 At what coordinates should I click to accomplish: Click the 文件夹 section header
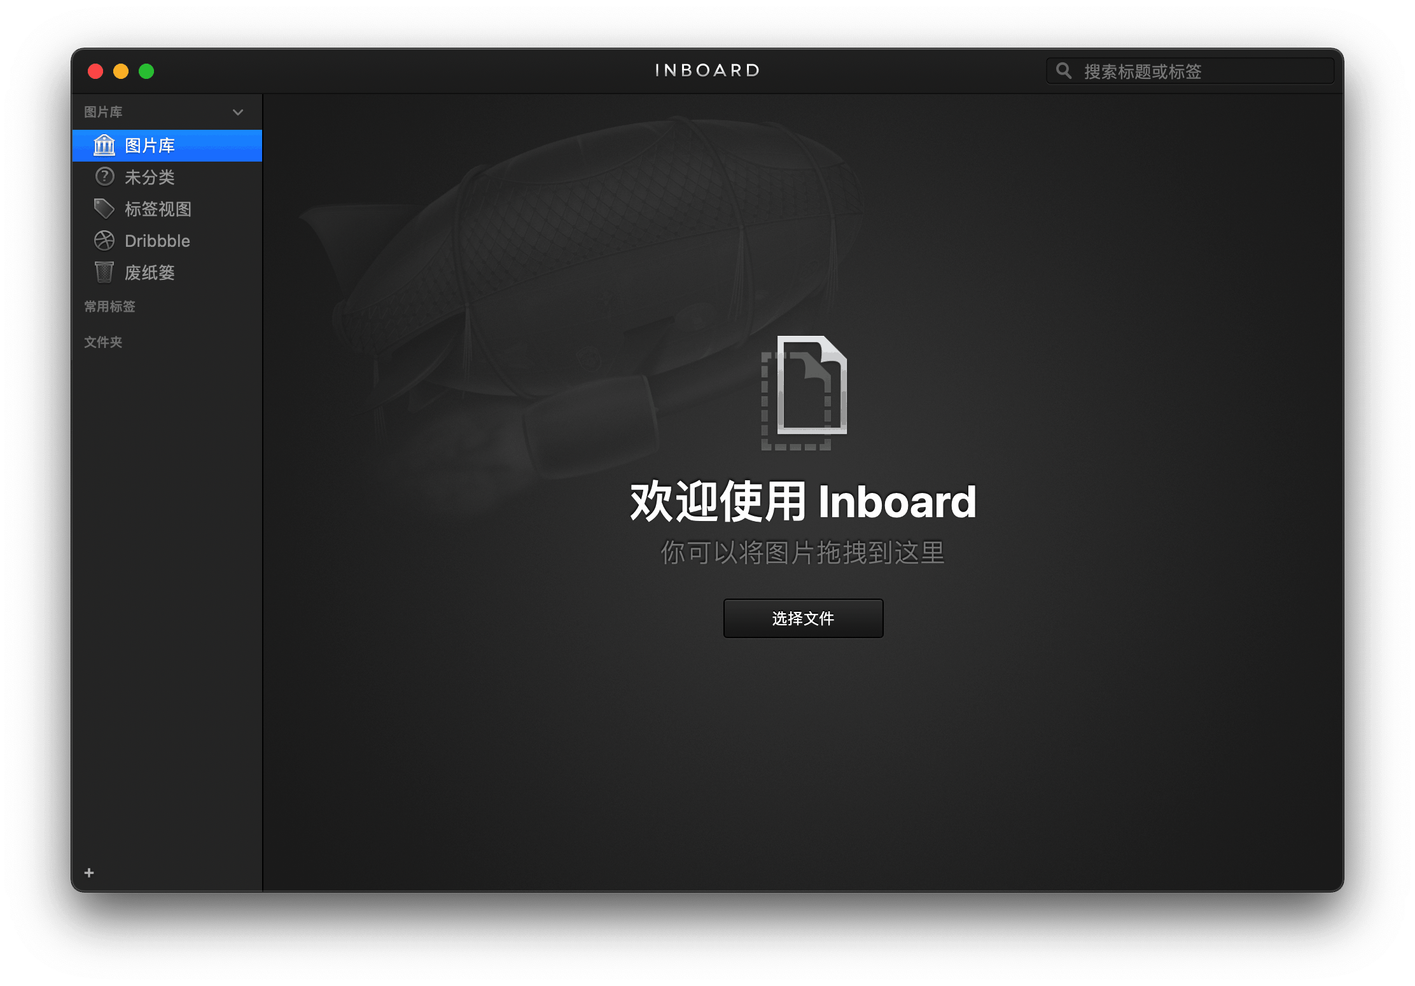coord(103,342)
